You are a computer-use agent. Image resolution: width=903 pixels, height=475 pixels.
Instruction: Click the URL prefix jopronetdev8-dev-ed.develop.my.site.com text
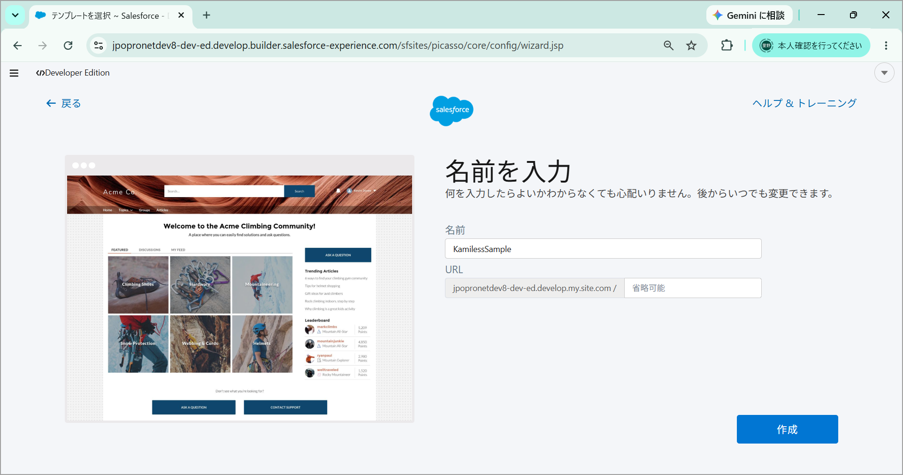click(535, 288)
